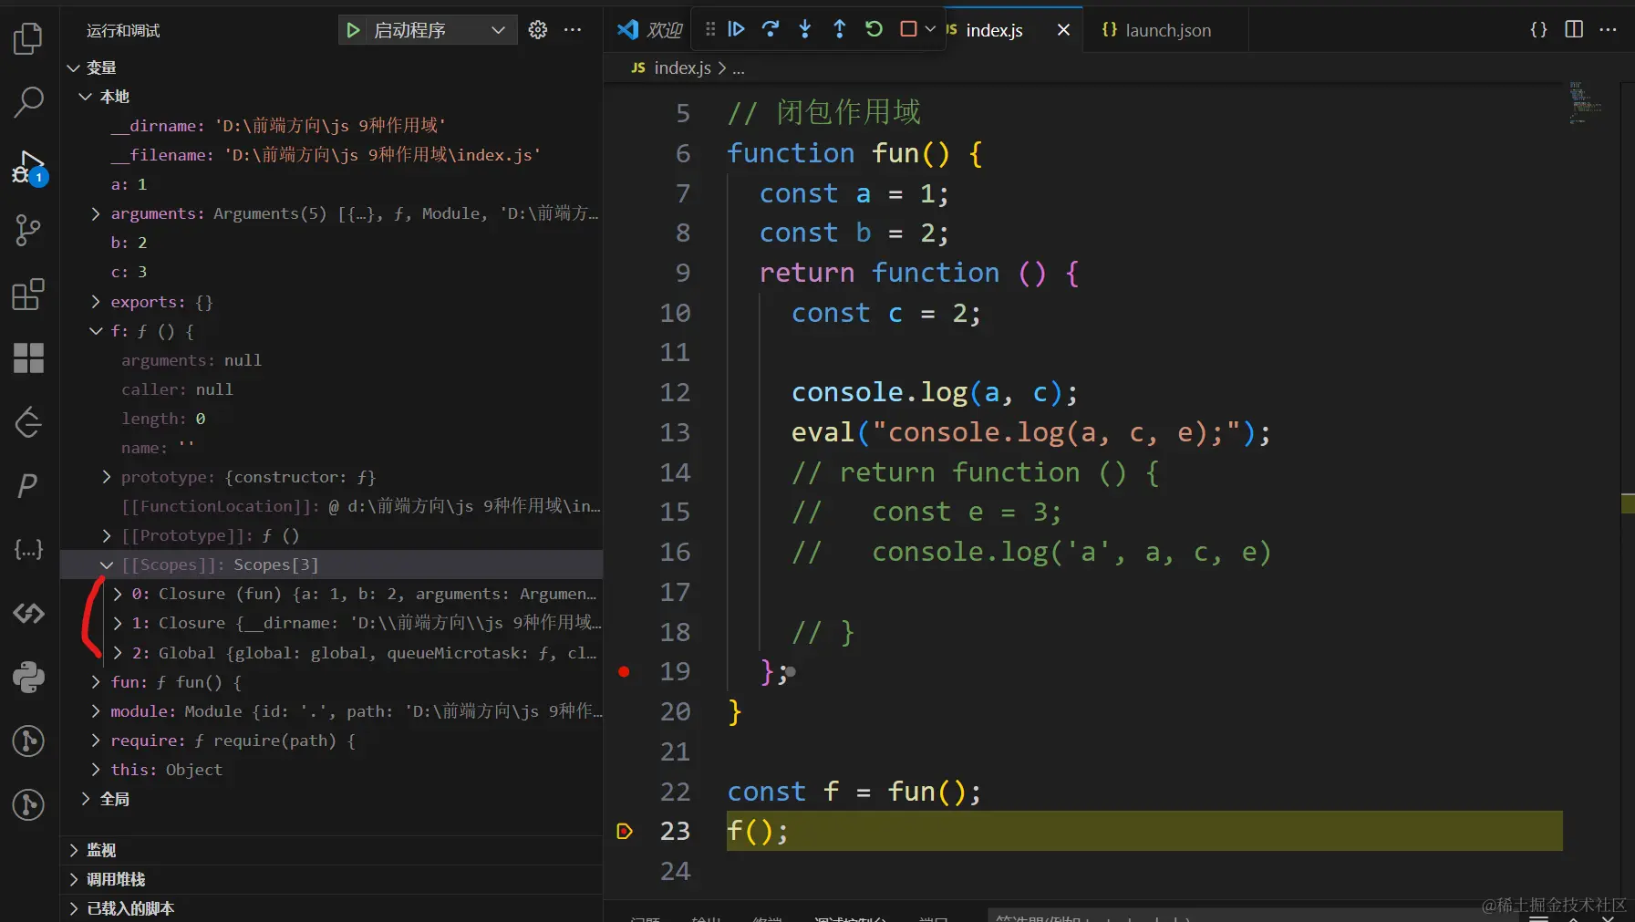1635x922 pixels.
Task: Expand the [[Prototype]] property
Action: [107, 535]
